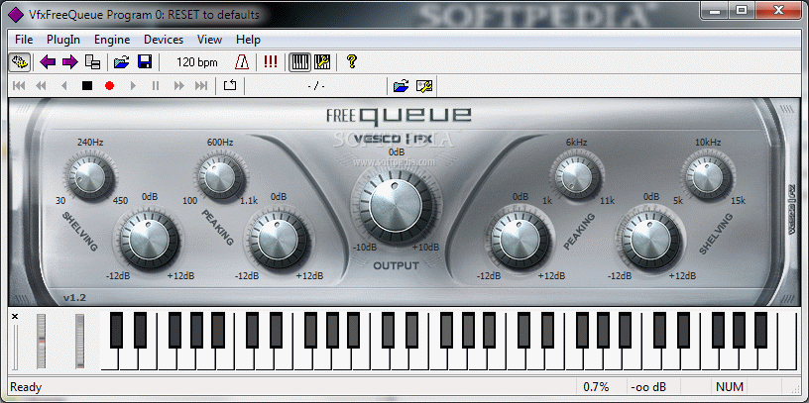Screen dimensions: 809x403
Task: Toggle the loop playback icon
Action: point(230,86)
